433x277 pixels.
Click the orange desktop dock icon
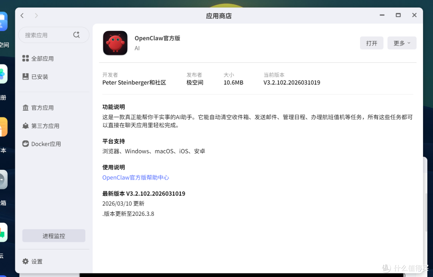point(3,127)
